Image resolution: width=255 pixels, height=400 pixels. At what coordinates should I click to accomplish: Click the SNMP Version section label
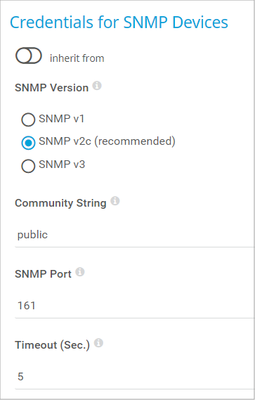(x=52, y=88)
